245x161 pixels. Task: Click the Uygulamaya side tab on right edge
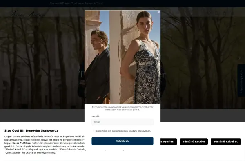241,81
